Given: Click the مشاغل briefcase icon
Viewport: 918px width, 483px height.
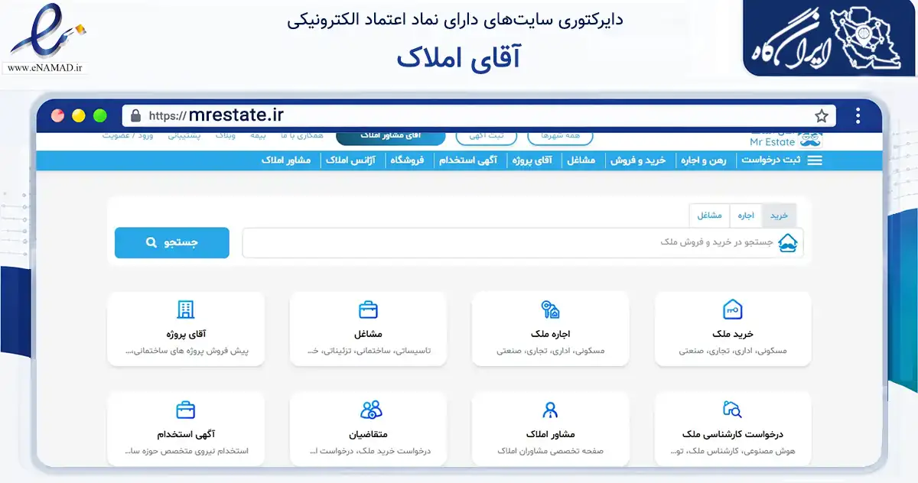Looking at the screenshot, I should pos(369,310).
